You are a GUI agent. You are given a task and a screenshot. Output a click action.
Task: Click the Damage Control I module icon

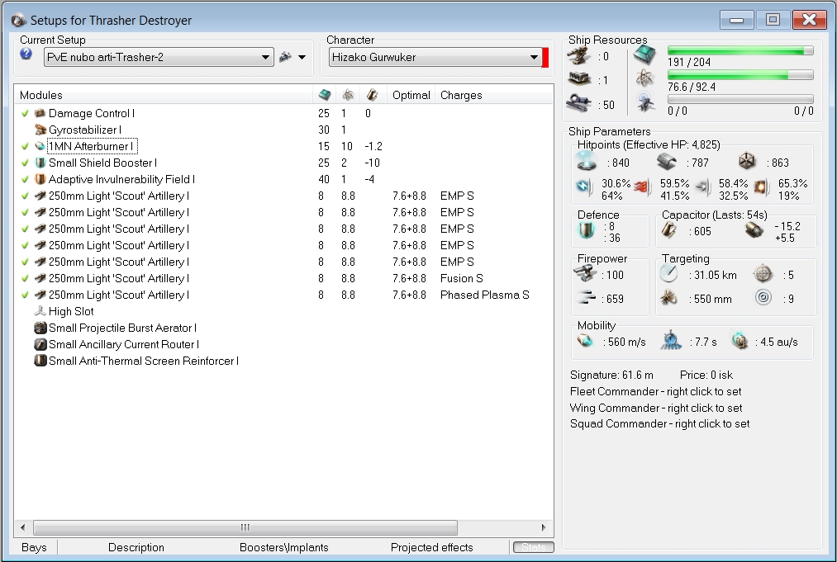(x=40, y=113)
